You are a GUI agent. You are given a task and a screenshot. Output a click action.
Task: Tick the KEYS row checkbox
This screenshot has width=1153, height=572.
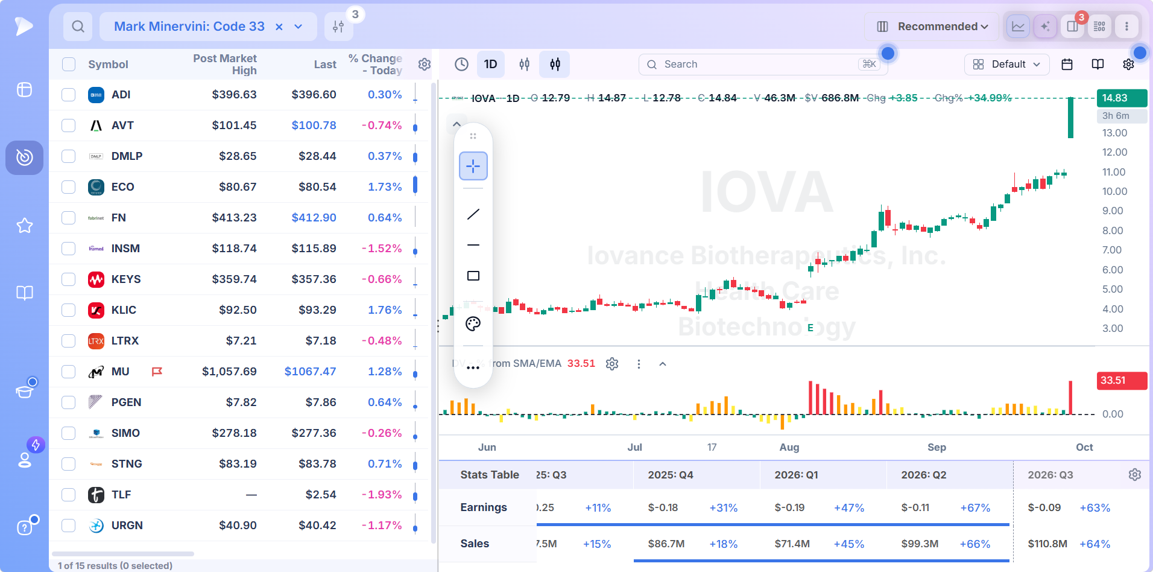(x=69, y=279)
